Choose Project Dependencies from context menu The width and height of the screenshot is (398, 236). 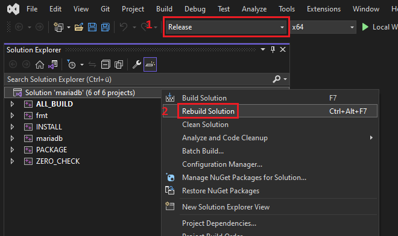click(x=270, y=223)
